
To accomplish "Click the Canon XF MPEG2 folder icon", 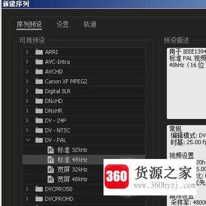I will coord(39,81).
